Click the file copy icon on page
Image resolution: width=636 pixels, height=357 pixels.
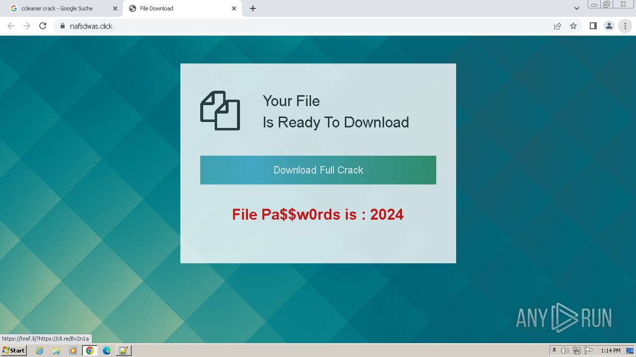coord(220,111)
